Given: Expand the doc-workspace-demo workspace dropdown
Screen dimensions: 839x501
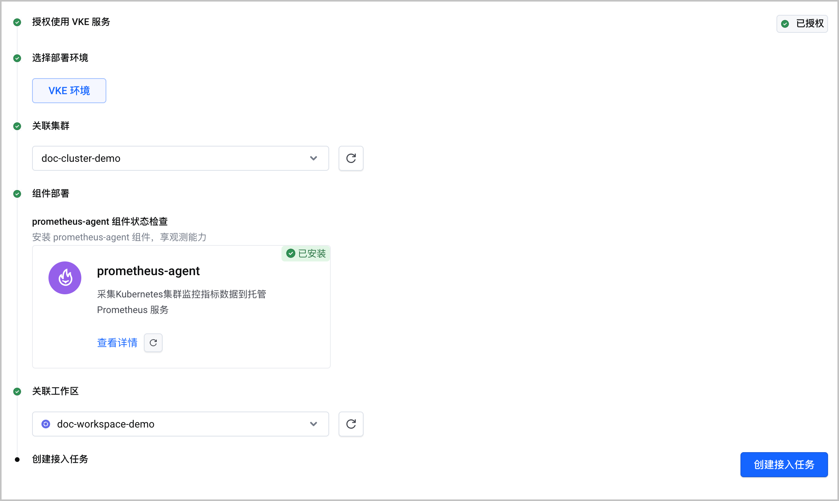Looking at the screenshot, I should click(x=181, y=424).
